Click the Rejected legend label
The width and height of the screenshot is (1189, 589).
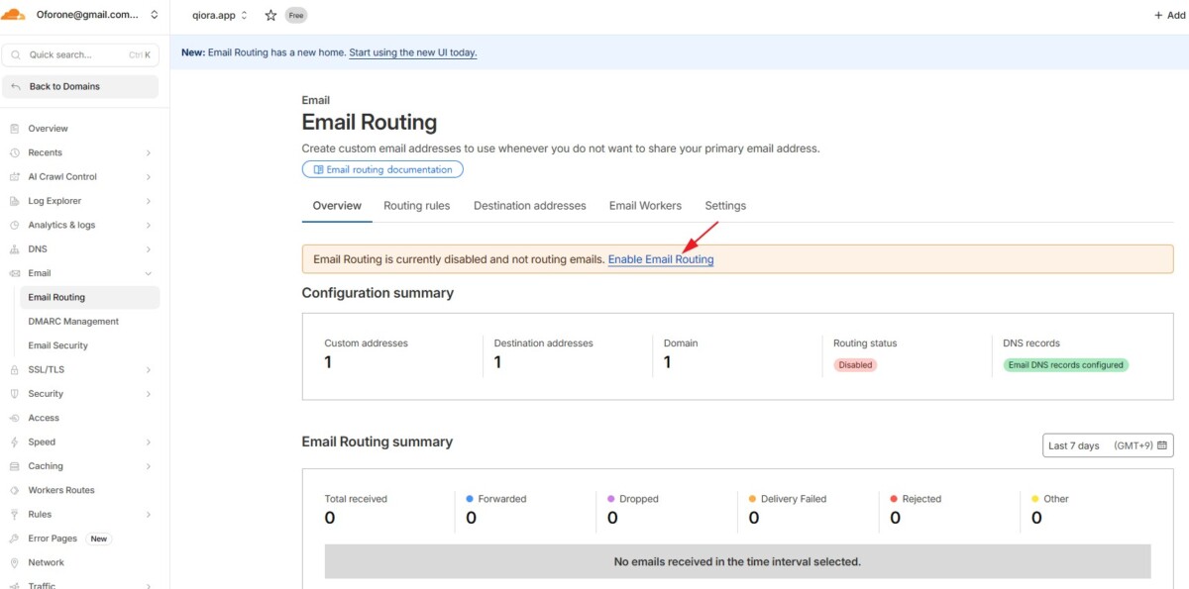921,499
